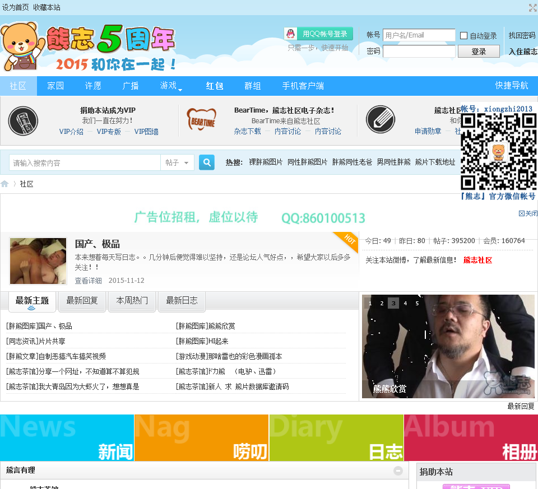Open the Album 相册 tile
Image resolution: width=538 pixels, height=489 pixels.
coord(471,437)
